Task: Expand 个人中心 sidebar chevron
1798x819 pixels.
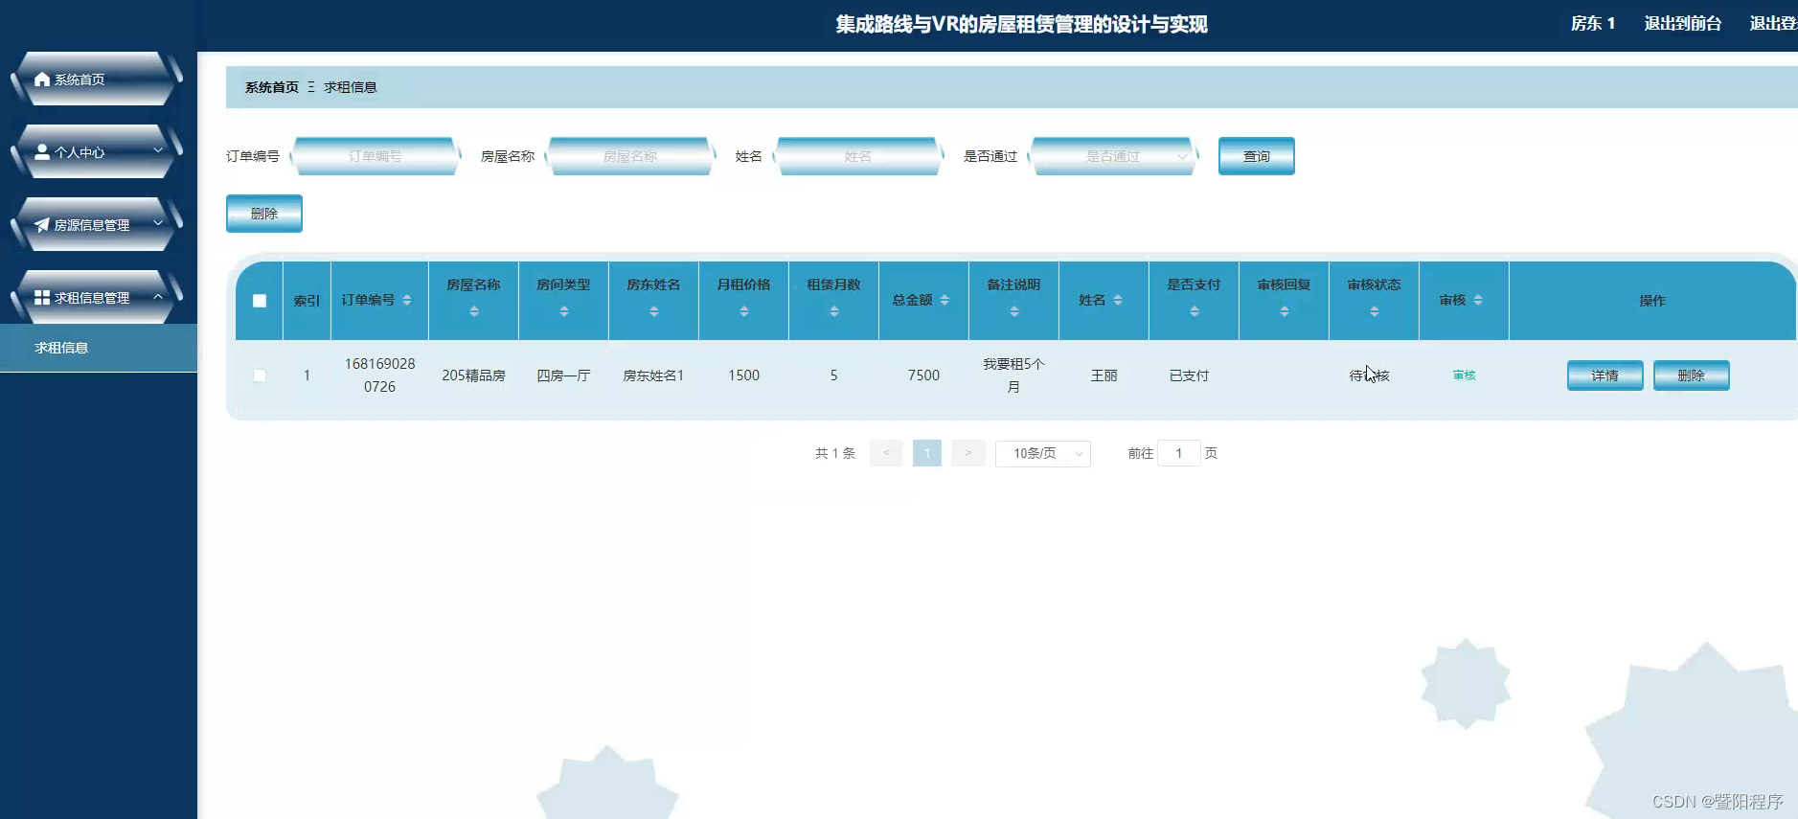Action: coord(158,150)
